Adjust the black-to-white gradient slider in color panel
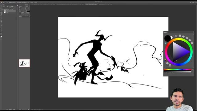This screenshot has height=111, width=197. click(x=178, y=72)
